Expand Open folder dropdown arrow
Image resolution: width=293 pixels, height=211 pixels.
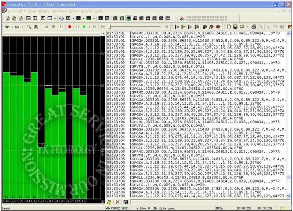pyautogui.click(x=247, y=27)
